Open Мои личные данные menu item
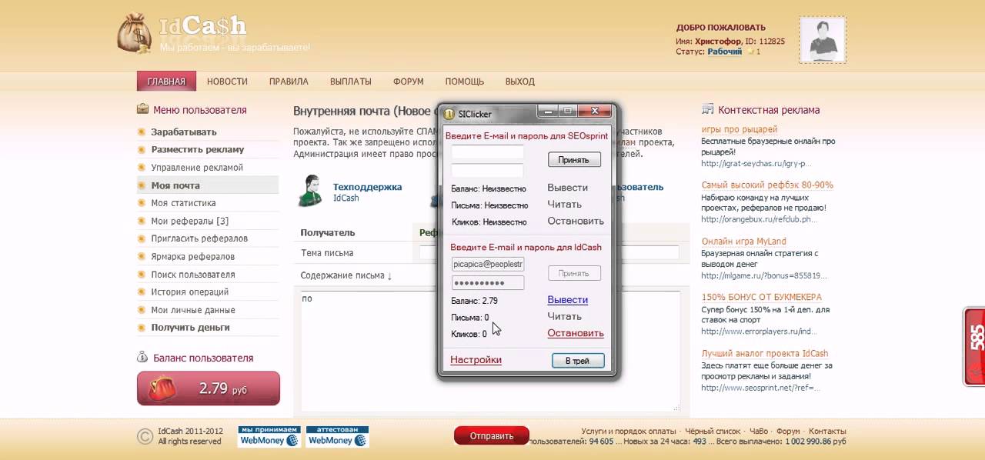 tap(193, 309)
